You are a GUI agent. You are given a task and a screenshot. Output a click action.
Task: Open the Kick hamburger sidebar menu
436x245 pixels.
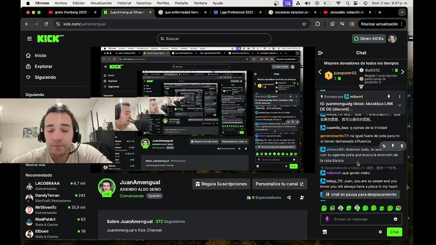pyautogui.click(x=29, y=39)
